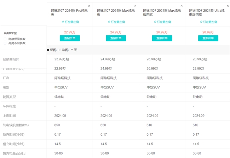230x158 pixels.
Task: Click the red 22.99万 price
Action: pyautogui.click(x=70, y=32)
